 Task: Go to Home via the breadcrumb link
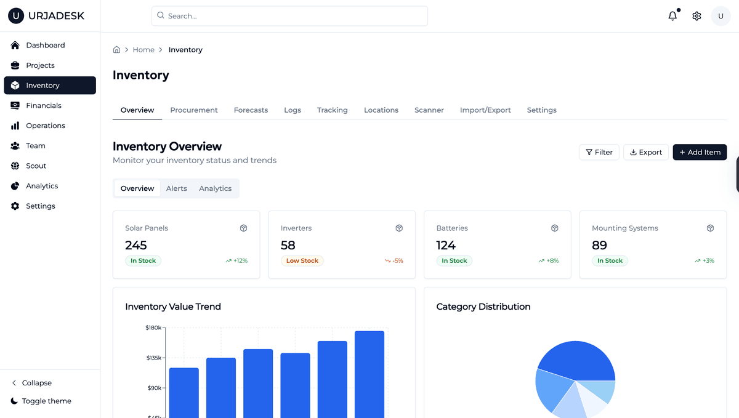click(x=143, y=49)
